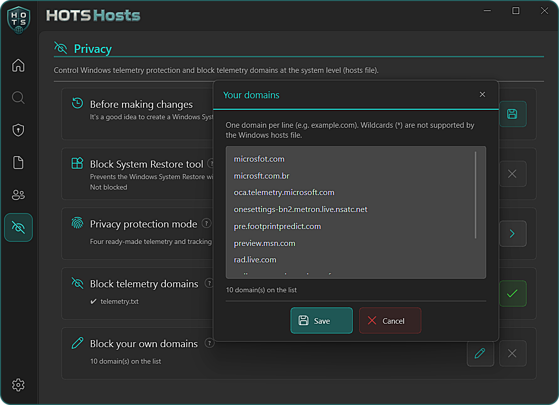The image size is (559, 405).
Task: Save the domain list
Action: (321, 321)
